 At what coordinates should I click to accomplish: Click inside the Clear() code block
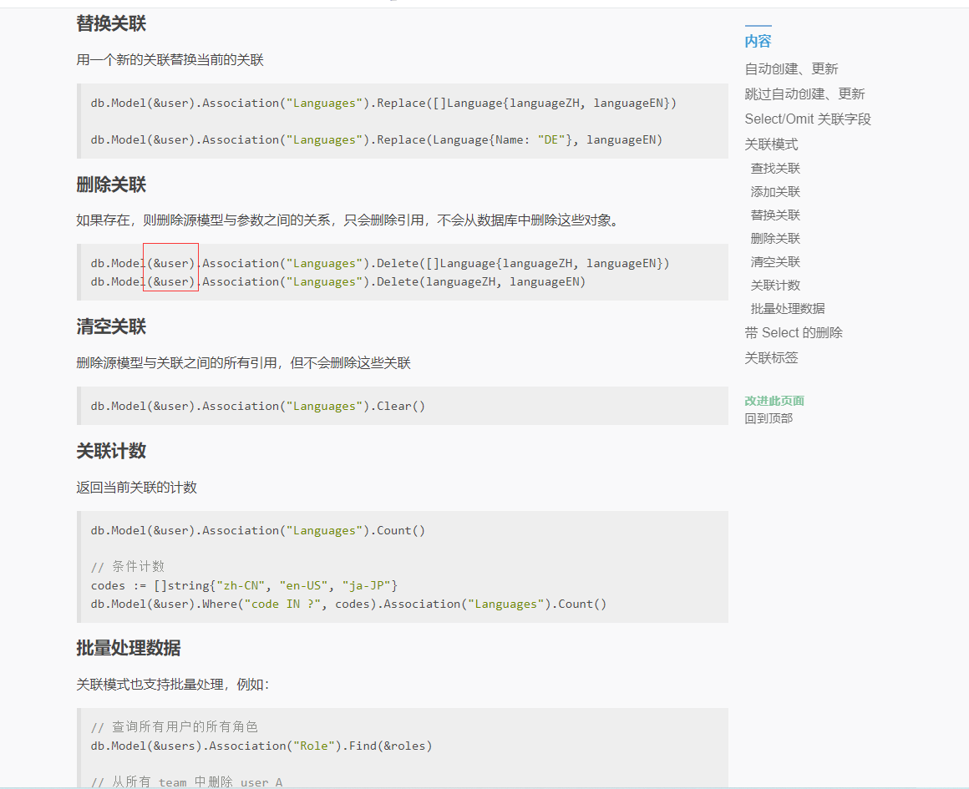[x=401, y=407]
